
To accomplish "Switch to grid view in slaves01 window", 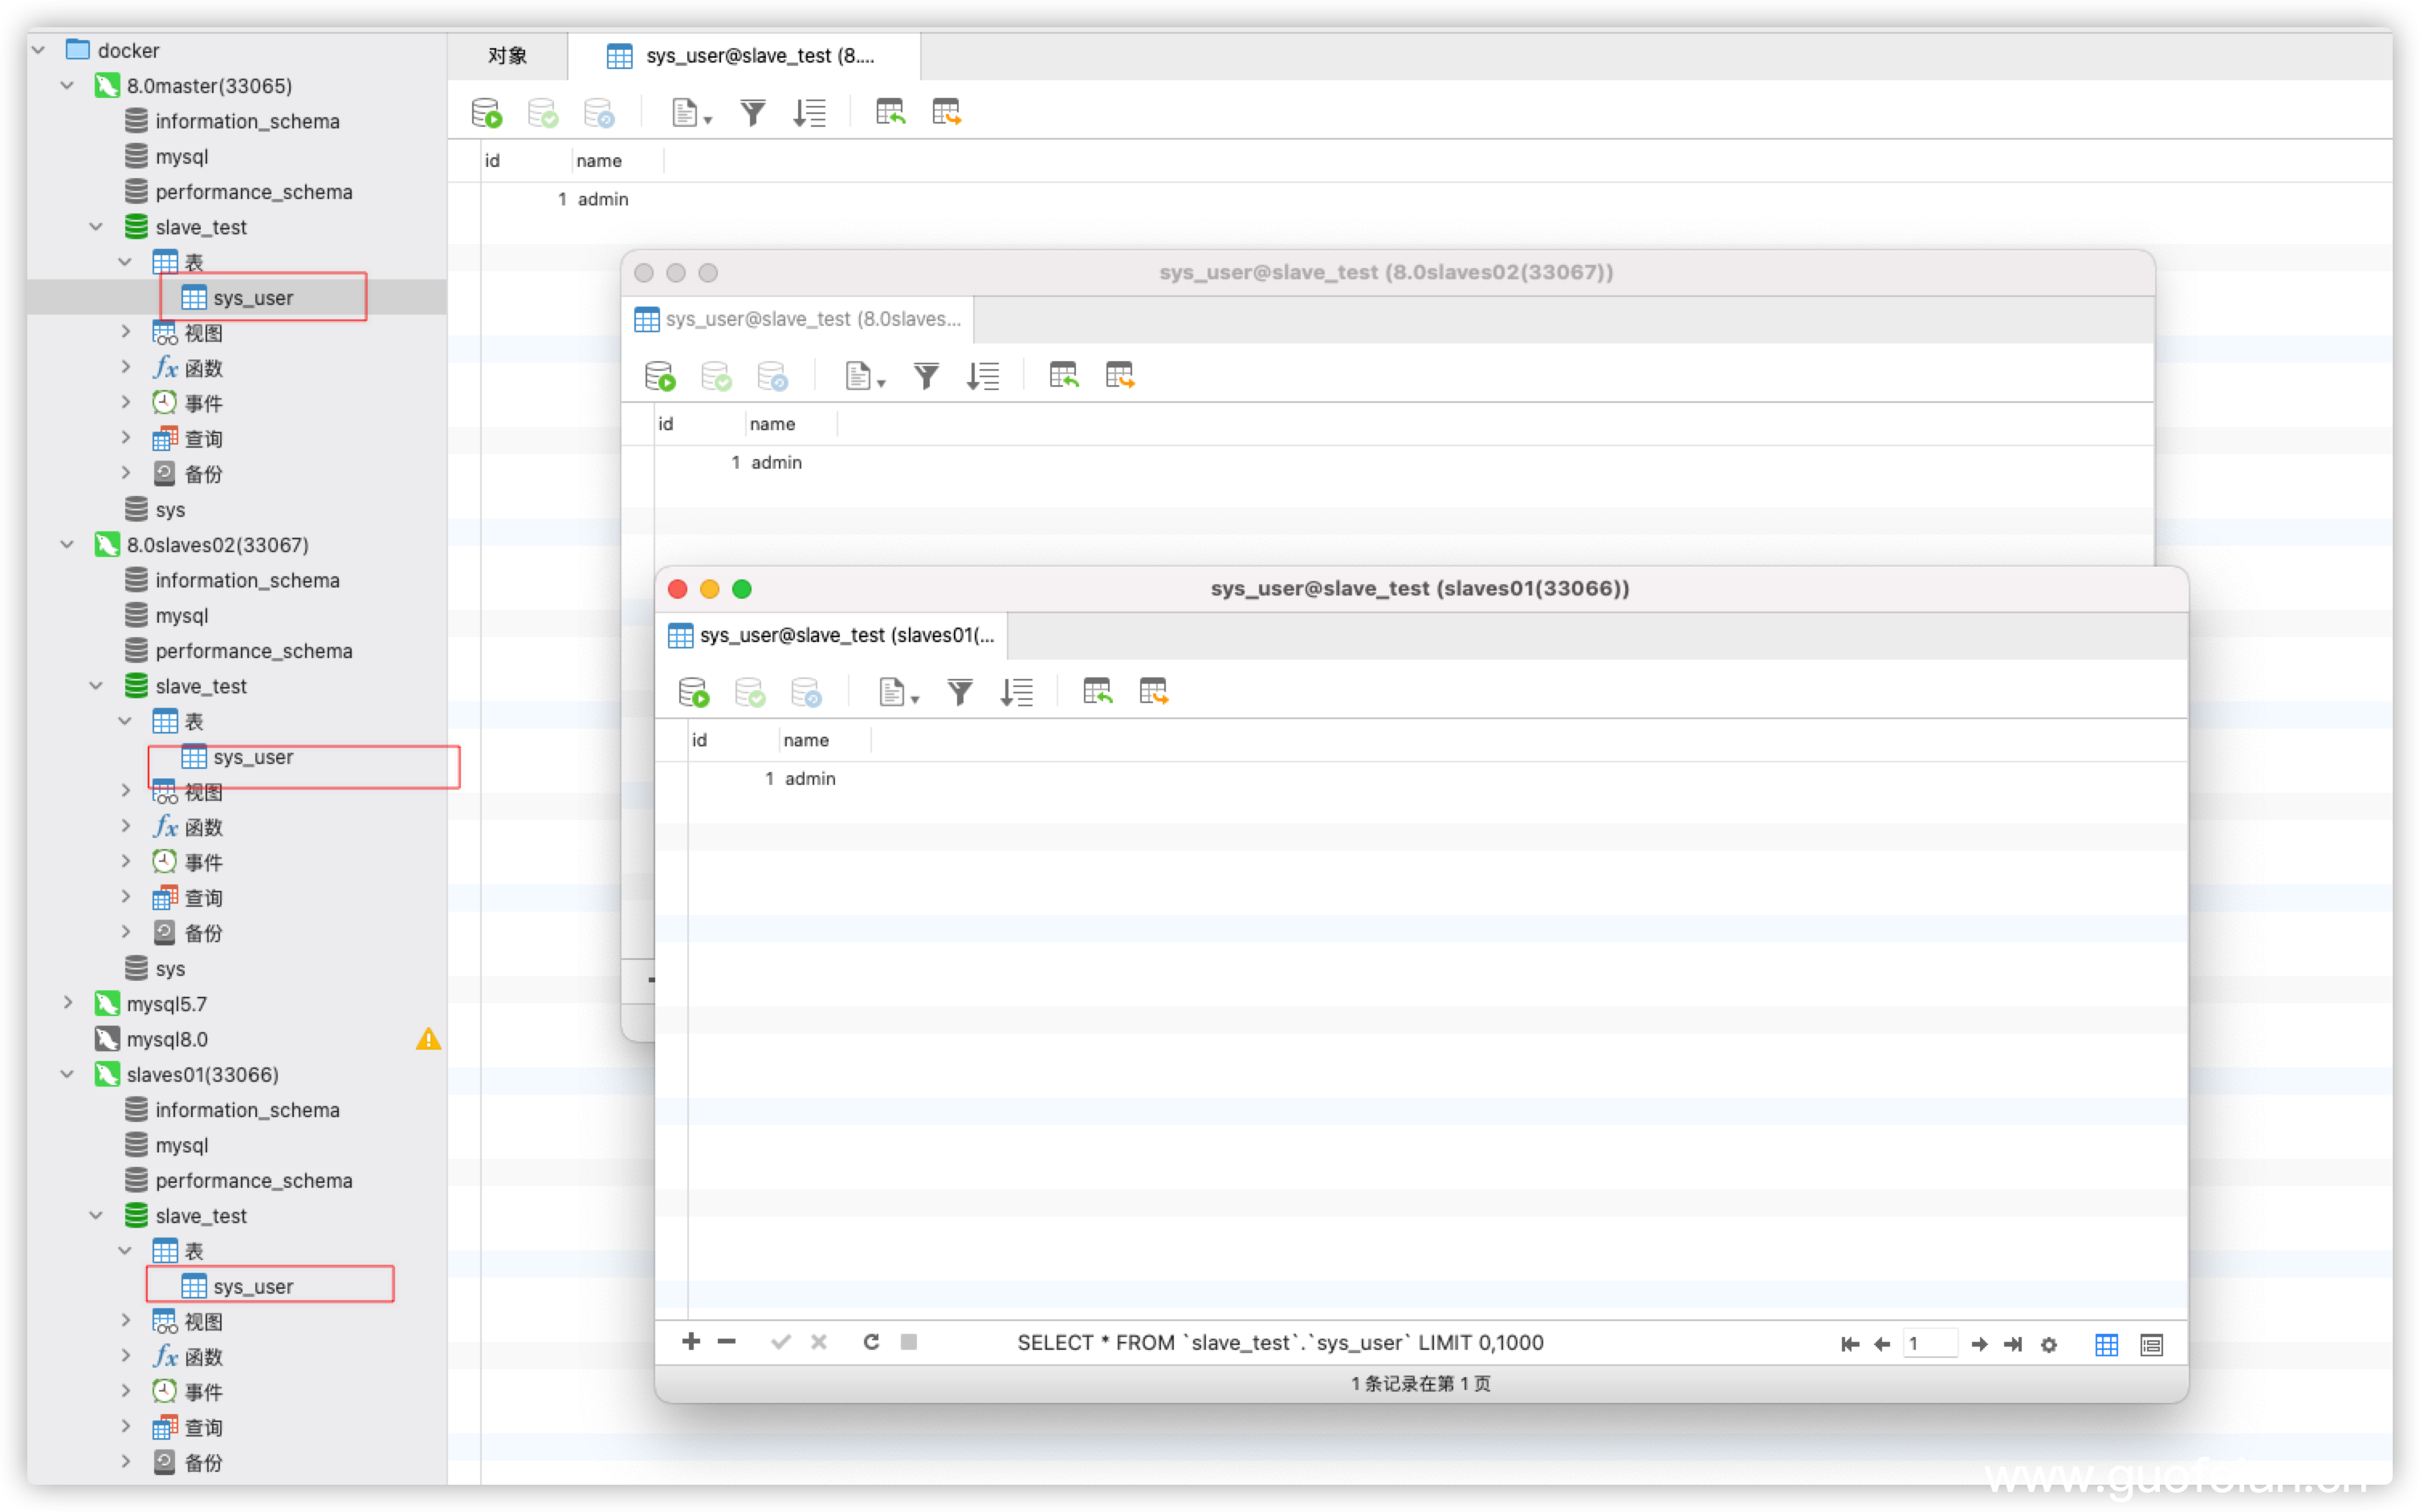I will click(2107, 1344).
